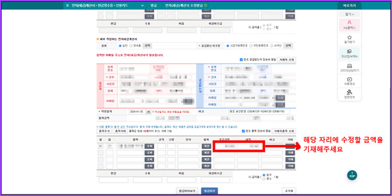Click 선택 button next to 외국인
Viewport: 392px width, 196px height.
pyautogui.click(x=288, y=46)
